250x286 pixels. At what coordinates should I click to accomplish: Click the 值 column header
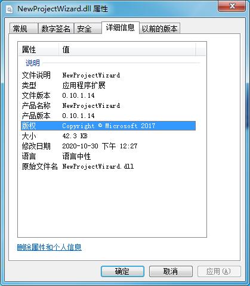[x=127, y=49]
